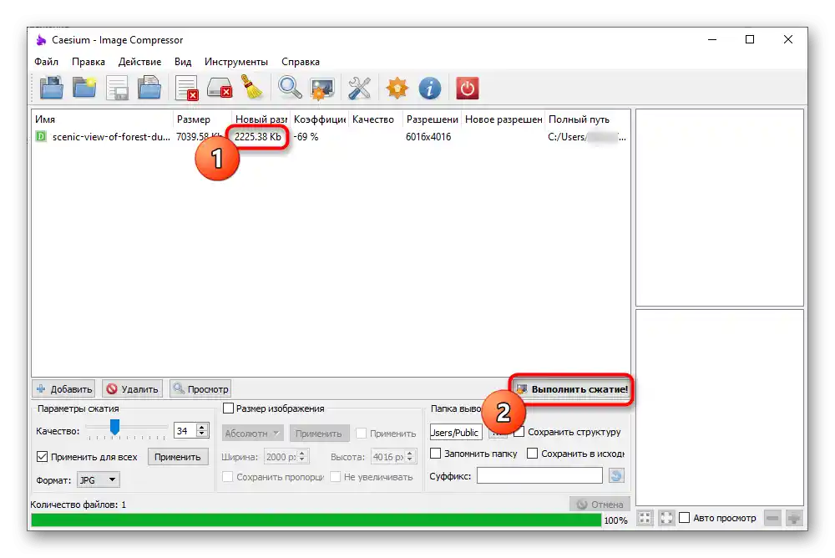The height and width of the screenshot is (558, 835).
Task: Open the Правка menu
Action: coord(89,62)
